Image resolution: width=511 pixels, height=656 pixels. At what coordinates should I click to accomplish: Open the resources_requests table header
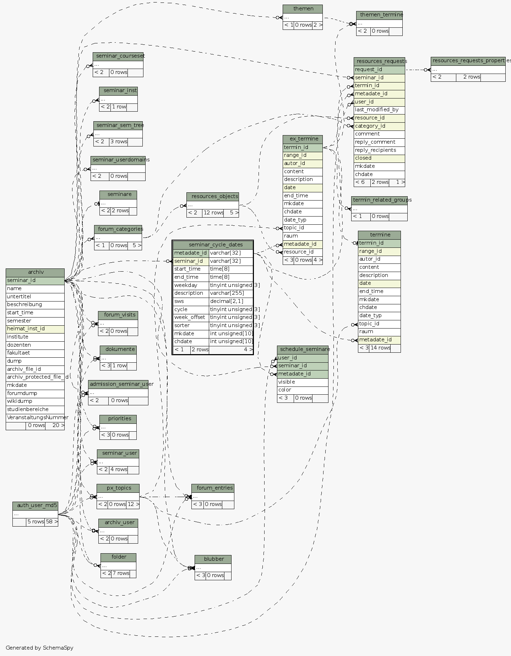pyautogui.click(x=379, y=62)
